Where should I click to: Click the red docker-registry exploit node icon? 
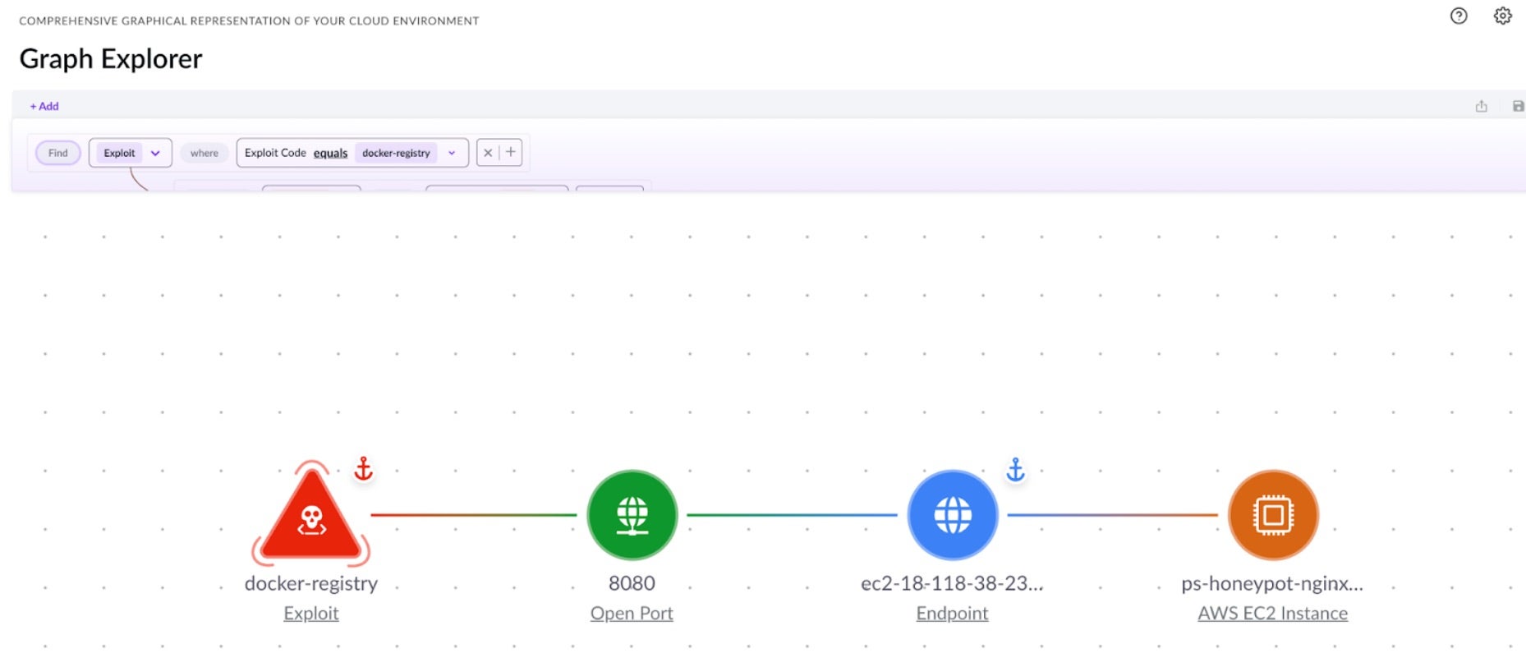pyautogui.click(x=311, y=516)
